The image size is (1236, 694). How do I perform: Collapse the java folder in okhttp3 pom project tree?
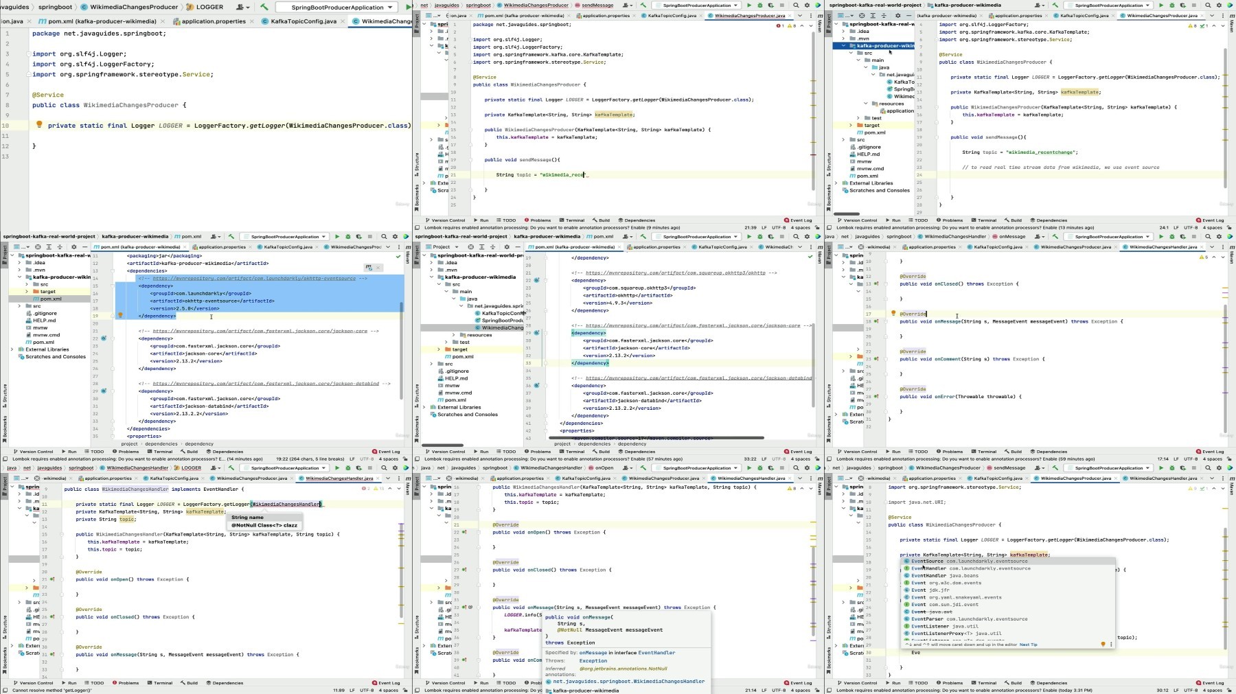pyautogui.click(x=454, y=299)
